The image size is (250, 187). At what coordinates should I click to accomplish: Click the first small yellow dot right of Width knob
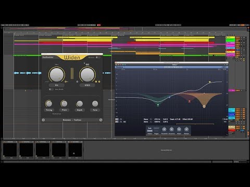click(96, 82)
